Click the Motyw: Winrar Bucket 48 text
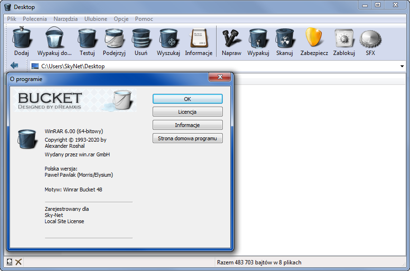This screenshot has height=271, width=410. (73, 190)
